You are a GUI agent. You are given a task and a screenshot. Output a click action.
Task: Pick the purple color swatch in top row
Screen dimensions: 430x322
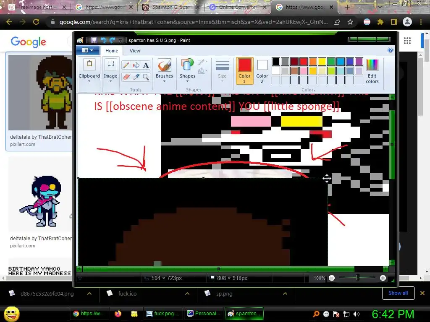coord(359,62)
